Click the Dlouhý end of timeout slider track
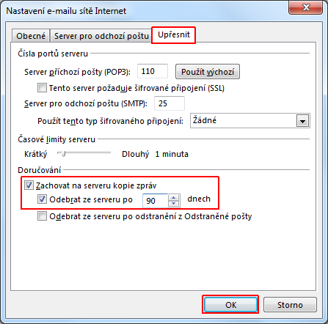328x324 pixels. (x=109, y=153)
